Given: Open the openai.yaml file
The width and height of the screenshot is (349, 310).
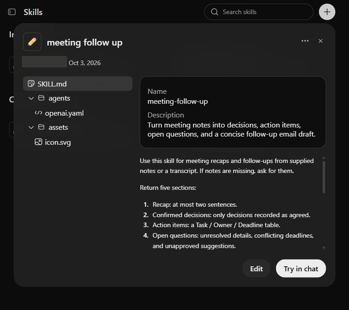Looking at the screenshot, I should pyautogui.click(x=64, y=113).
